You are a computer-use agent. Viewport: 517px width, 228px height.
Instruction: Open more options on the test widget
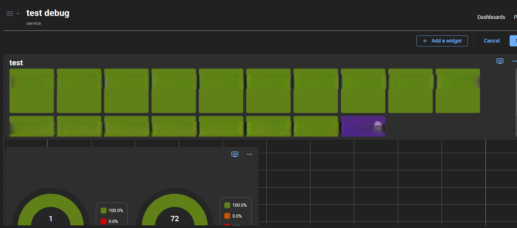tap(514, 61)
